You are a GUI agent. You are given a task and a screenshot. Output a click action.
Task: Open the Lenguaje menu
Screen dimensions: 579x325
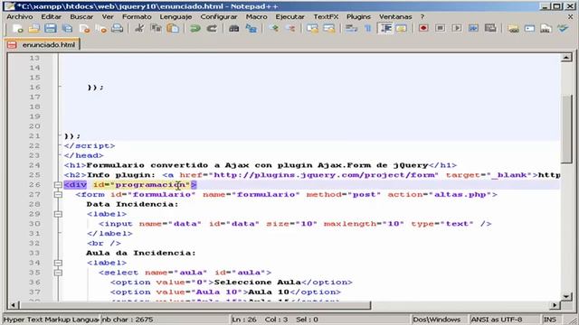point(176,16)
